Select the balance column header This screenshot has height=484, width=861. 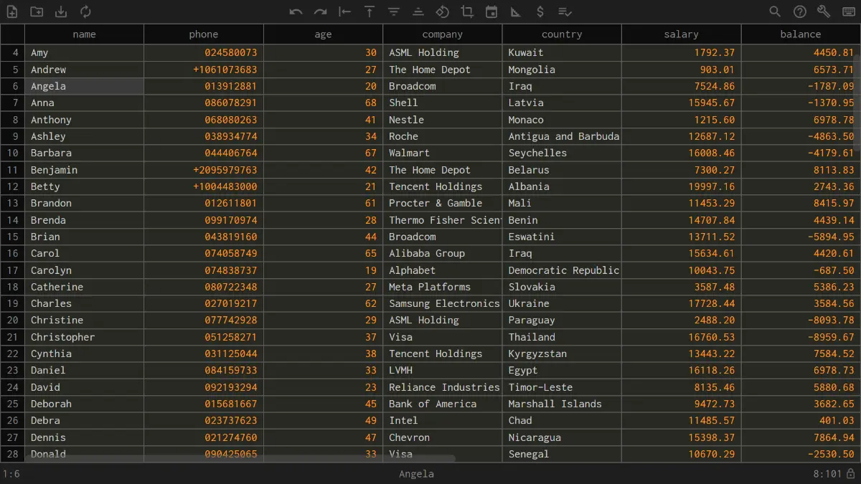point(801,34)
